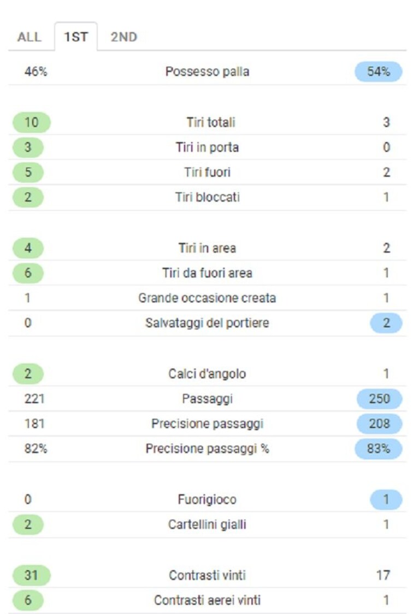The height and width of the screenshot is (614, 419).
Task: Click the Calci d'angolo label
Action: tap(207, 374)
